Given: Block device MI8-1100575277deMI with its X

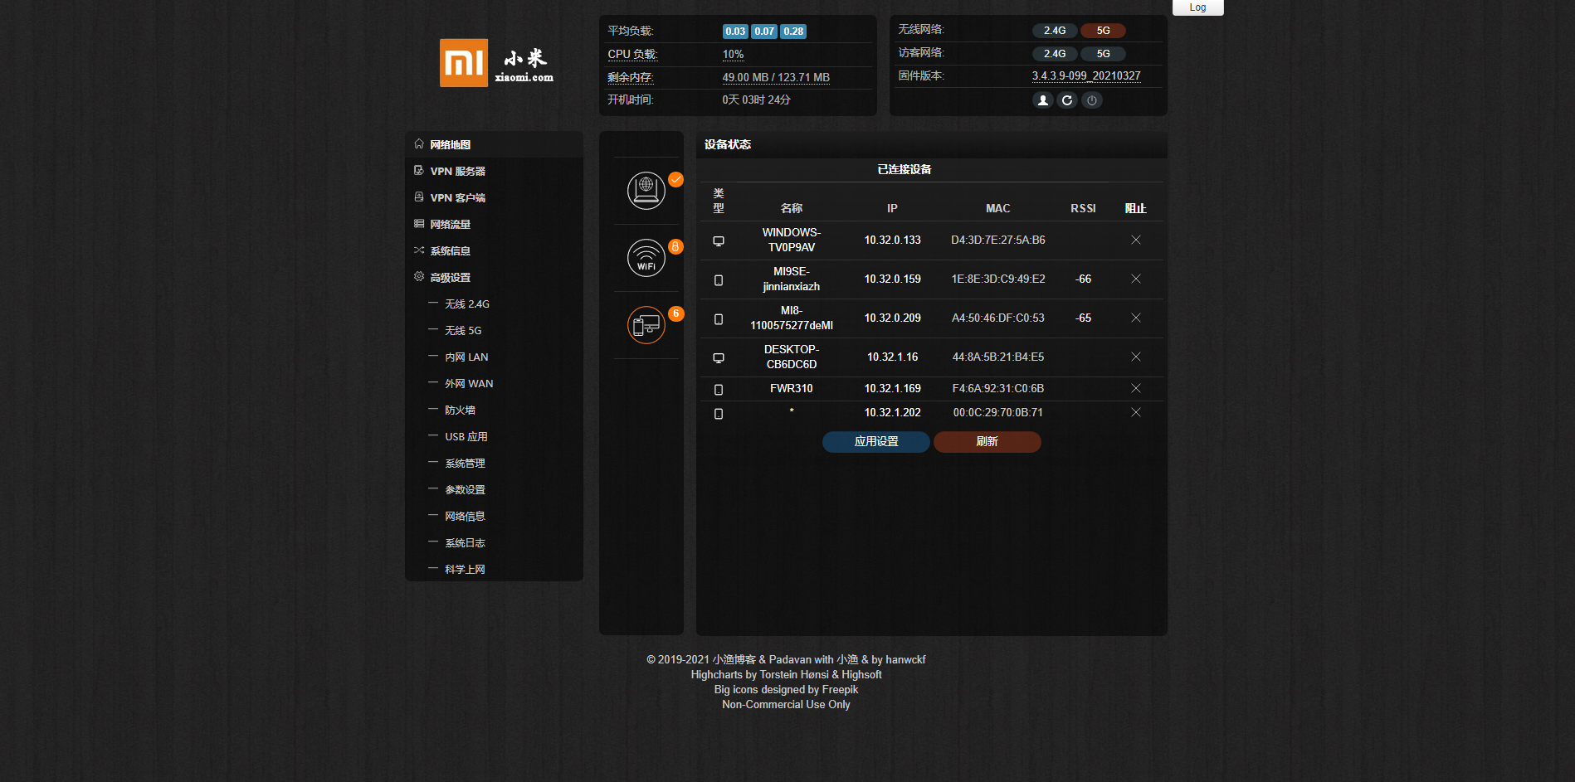Looking at the screenshot, I should click(1136, 318).
